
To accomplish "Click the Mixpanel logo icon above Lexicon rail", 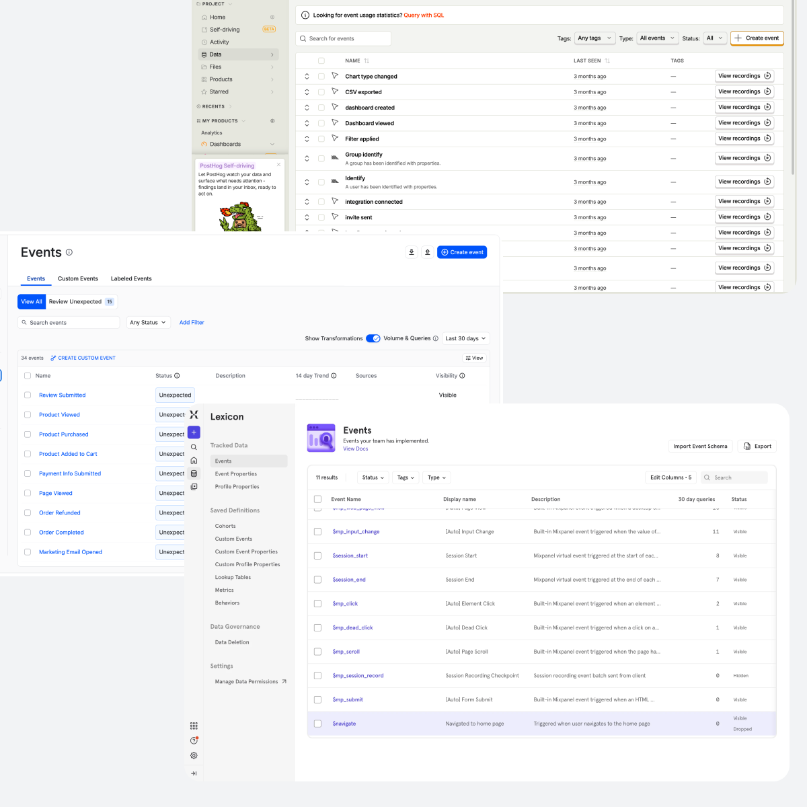I will click(x=194, y=415).
